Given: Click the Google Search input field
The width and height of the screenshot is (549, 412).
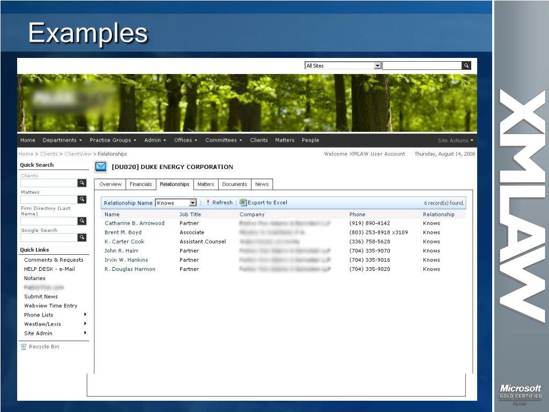Looking at the screenshot, I should (x=49, y=238).
